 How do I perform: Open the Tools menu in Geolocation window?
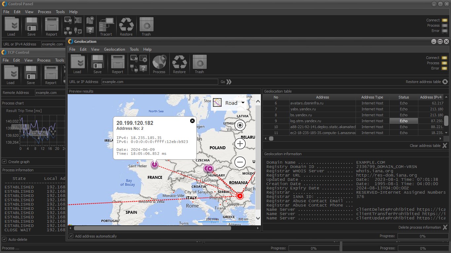point(134,49)
